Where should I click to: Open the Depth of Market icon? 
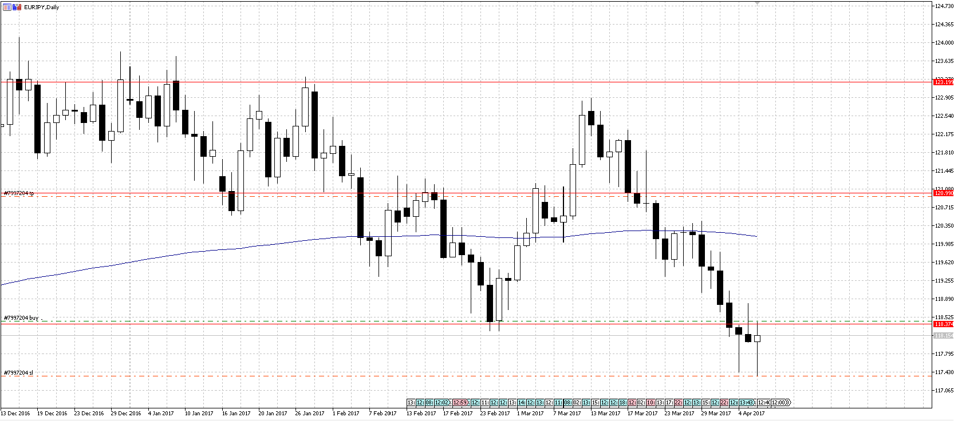(17, 7)
